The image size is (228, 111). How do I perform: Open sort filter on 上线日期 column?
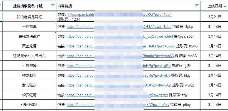[225, 6]
